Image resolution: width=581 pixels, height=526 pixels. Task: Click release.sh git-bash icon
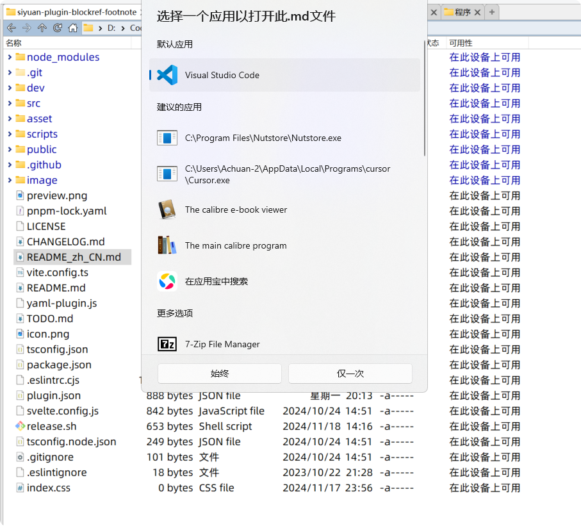[20, 426]
